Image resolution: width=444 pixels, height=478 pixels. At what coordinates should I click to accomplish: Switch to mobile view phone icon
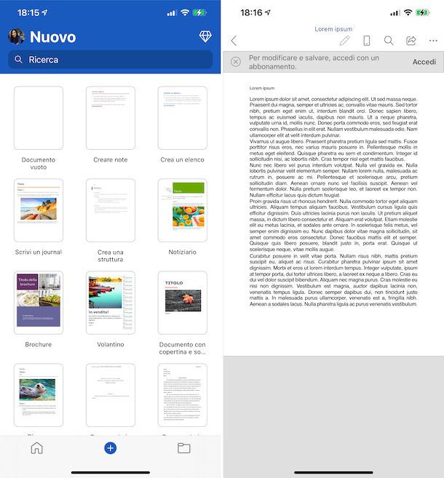[367, 41]
